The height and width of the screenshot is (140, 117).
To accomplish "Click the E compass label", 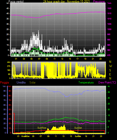I will [x=110, y=74].
